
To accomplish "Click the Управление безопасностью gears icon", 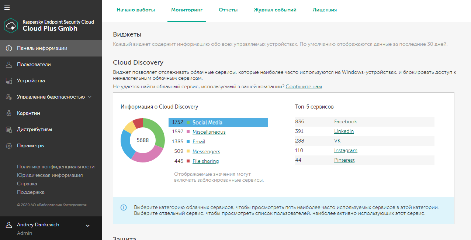I will [9, 97].
